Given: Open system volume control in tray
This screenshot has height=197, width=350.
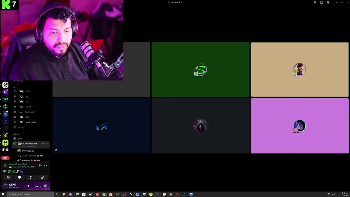Looking at the screenshot, I should [x=333, y=194].
